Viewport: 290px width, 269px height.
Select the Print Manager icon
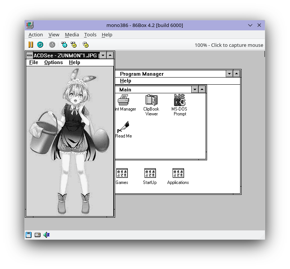pyautogui.click(x=125, y=103)
